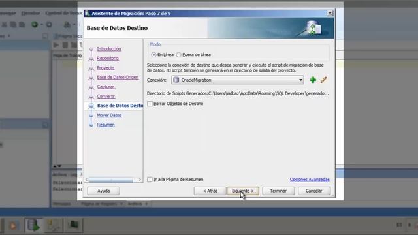Close the Asistente de Migración dialog
The image size is (418, 235).
[330, 13]
